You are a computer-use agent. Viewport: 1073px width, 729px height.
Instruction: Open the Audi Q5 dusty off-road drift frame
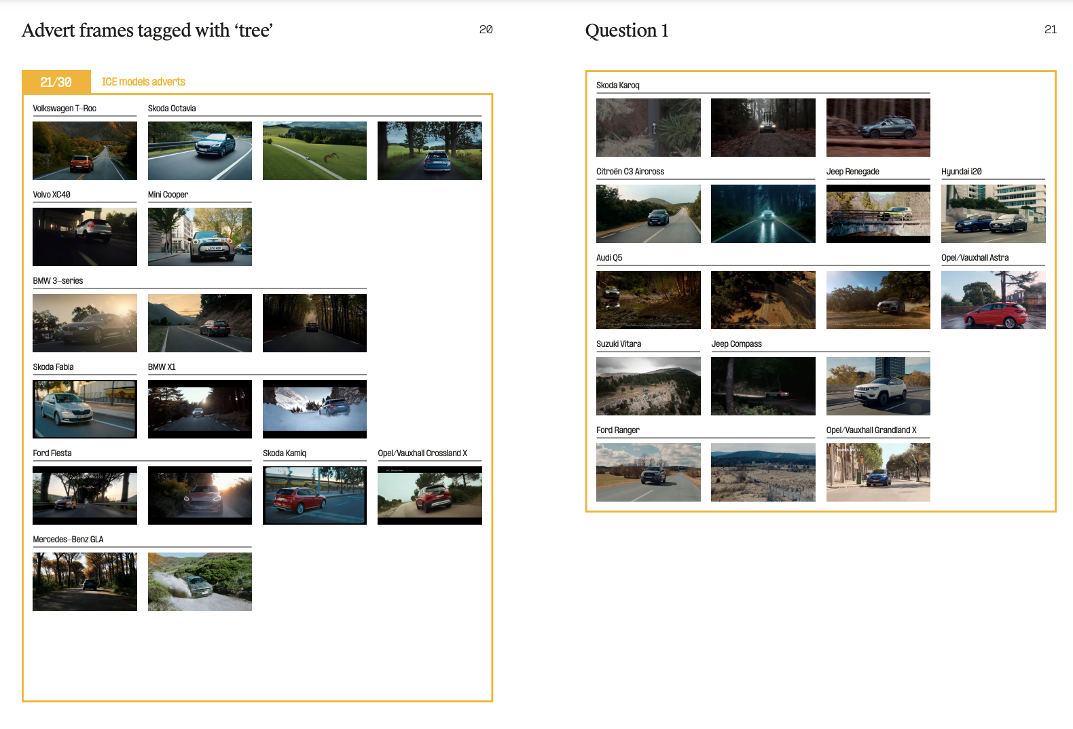pos(878,300)
